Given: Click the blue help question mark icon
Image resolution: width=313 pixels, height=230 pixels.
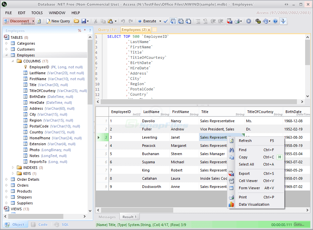Looking at the screenshot, I should [x=275, y=21].
